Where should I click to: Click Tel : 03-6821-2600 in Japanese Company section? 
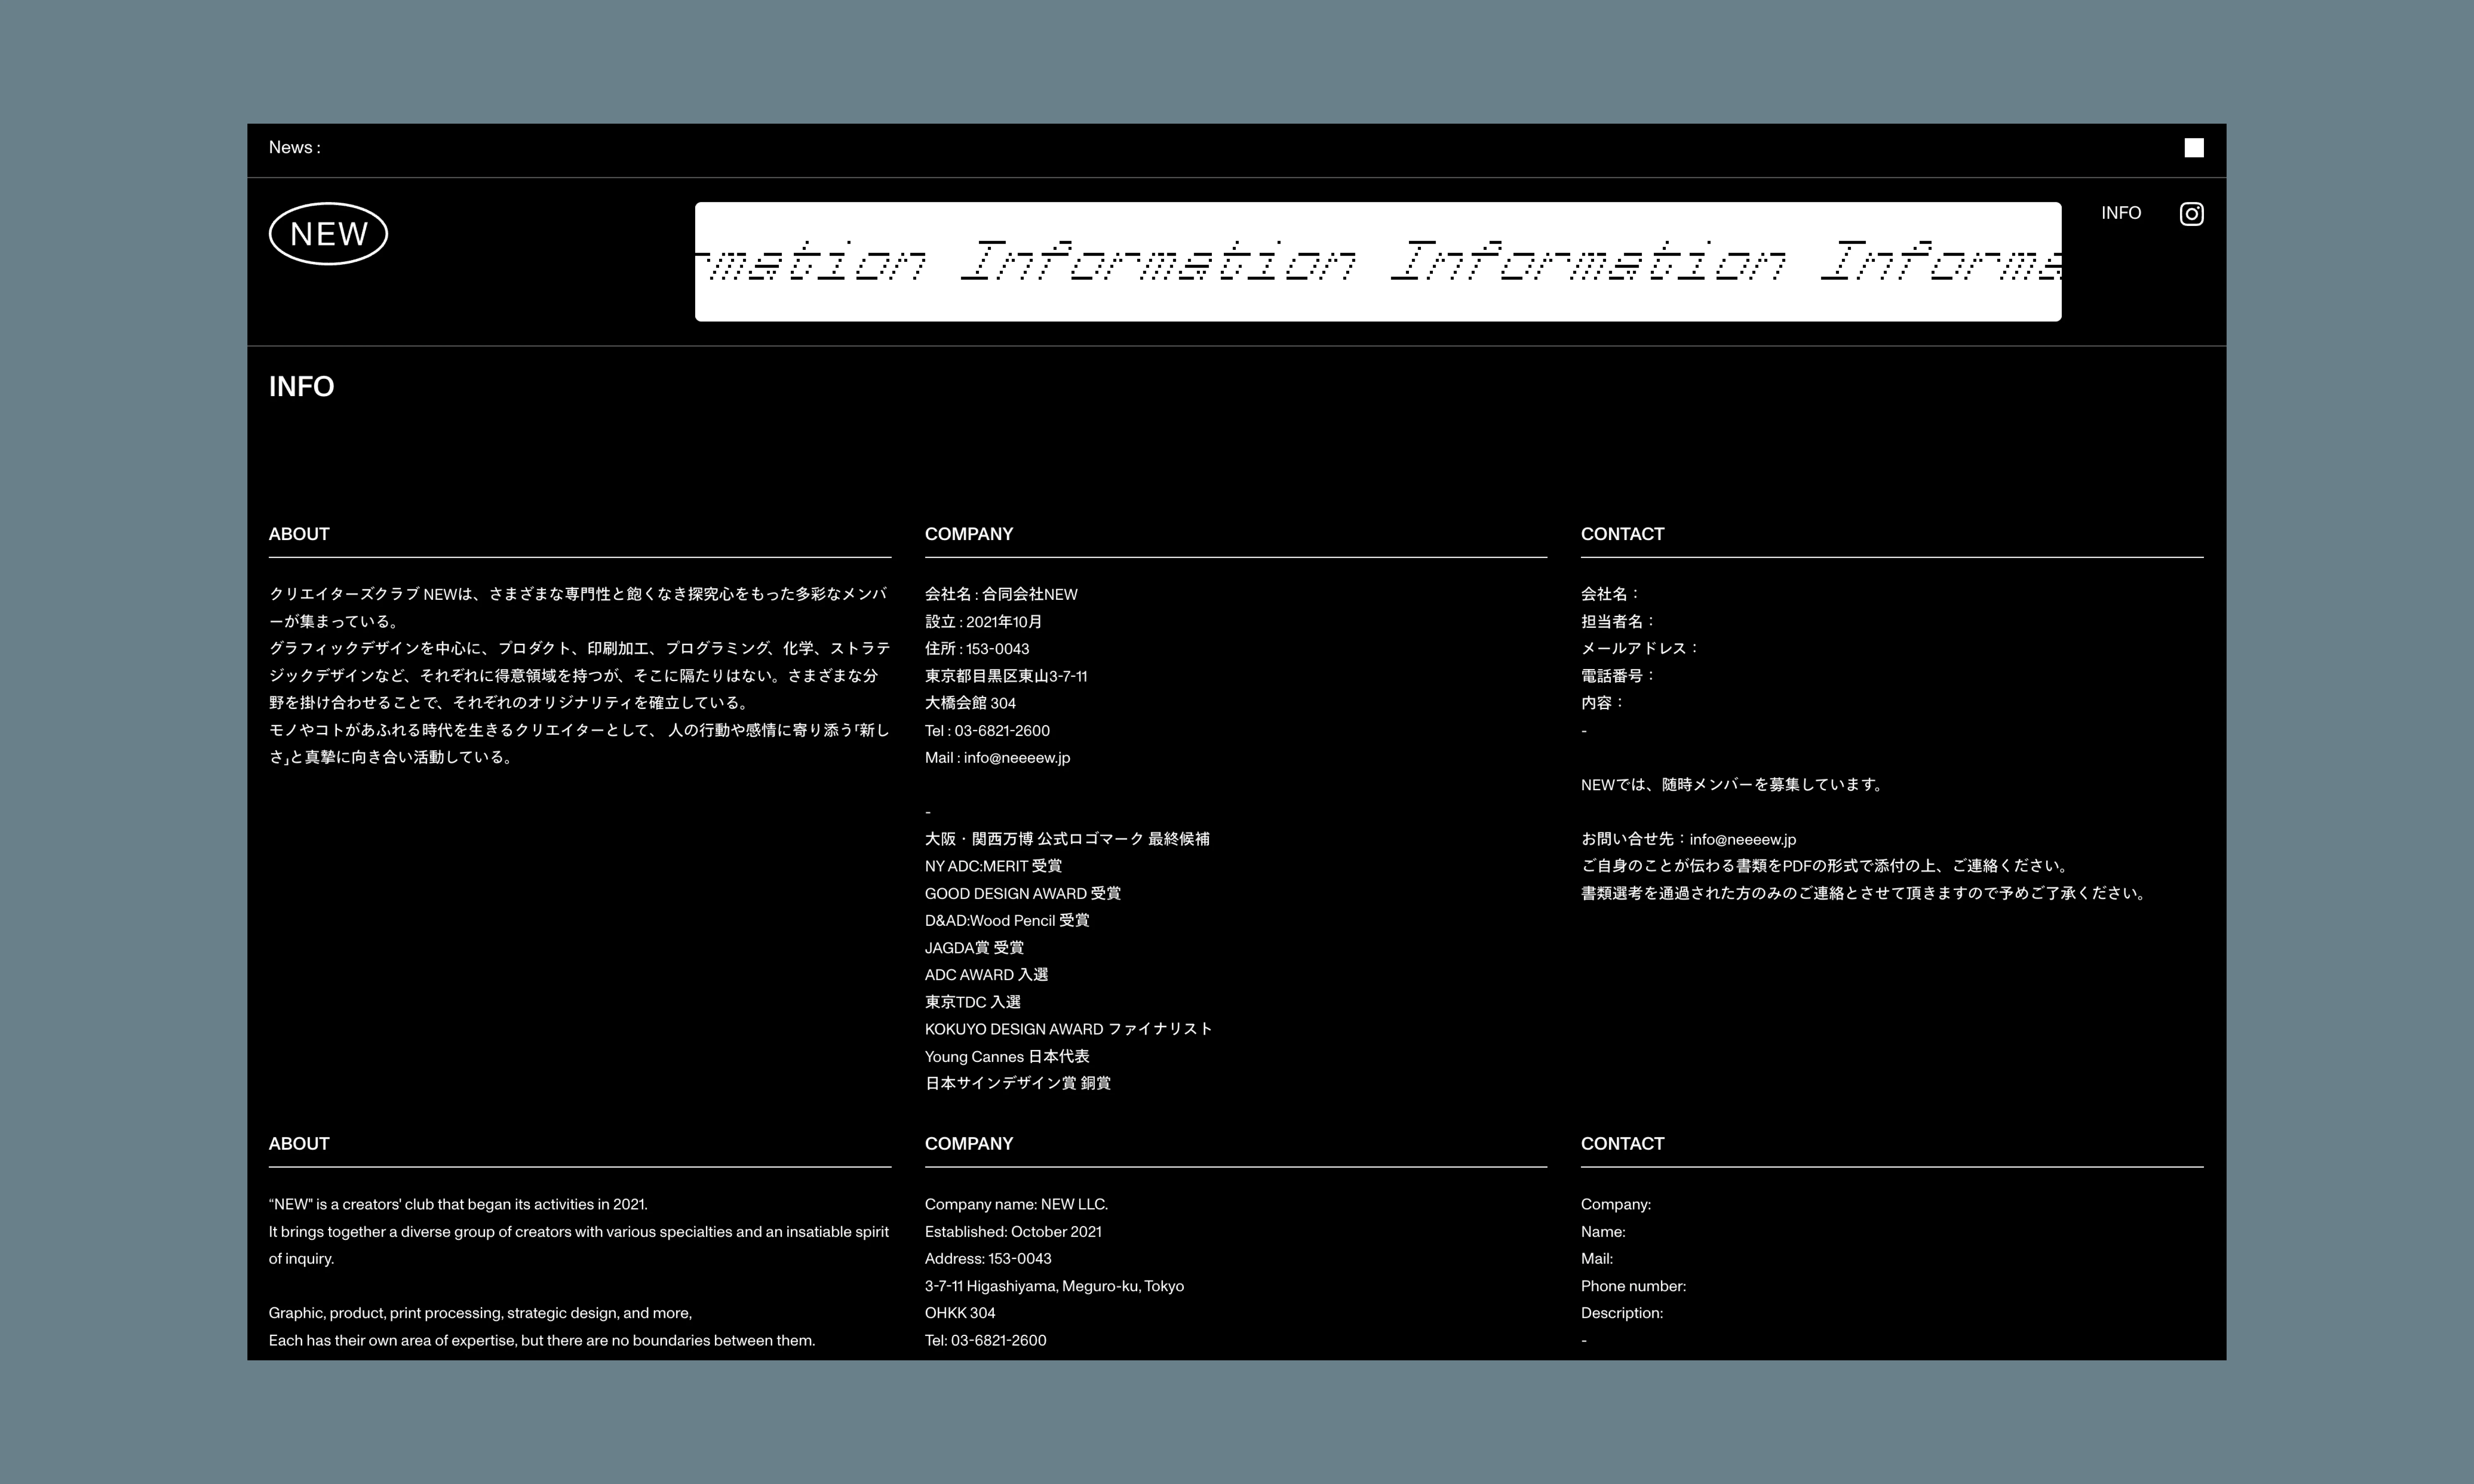[987, 731]
